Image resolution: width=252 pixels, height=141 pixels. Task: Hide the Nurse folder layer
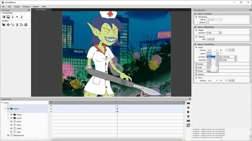tap(8, 108)
